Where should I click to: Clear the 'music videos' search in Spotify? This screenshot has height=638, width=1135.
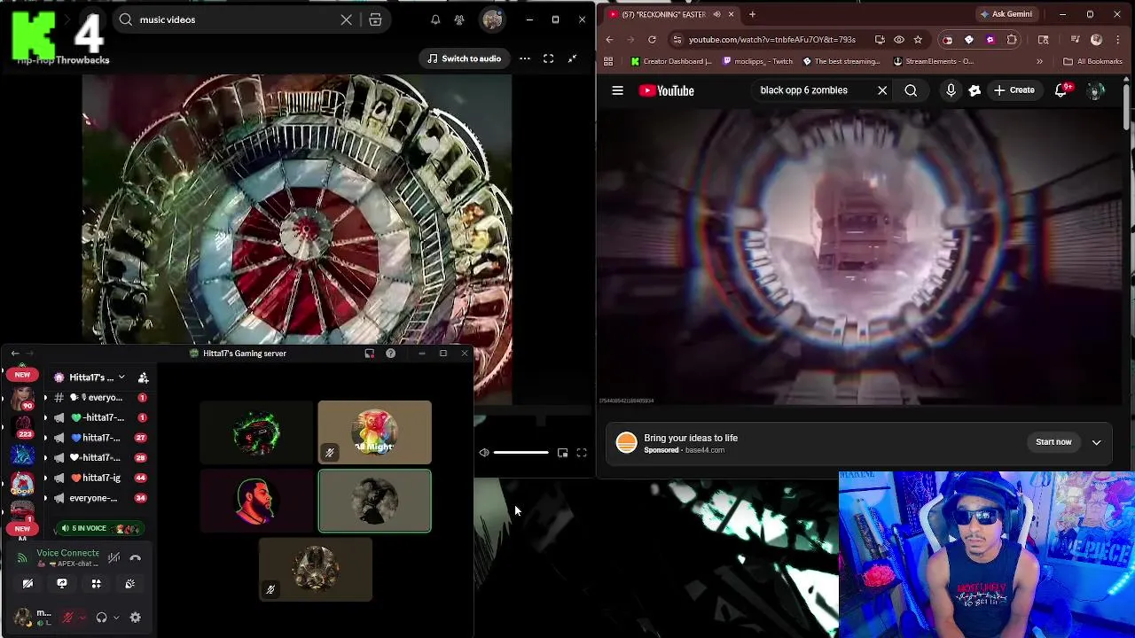pyautogui.click(x=346, y=19)
